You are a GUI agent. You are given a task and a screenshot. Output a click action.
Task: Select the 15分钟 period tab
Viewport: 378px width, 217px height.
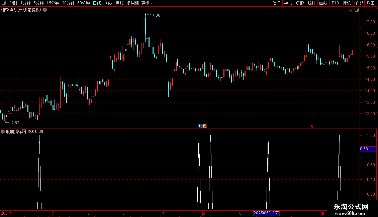point(53,3)
